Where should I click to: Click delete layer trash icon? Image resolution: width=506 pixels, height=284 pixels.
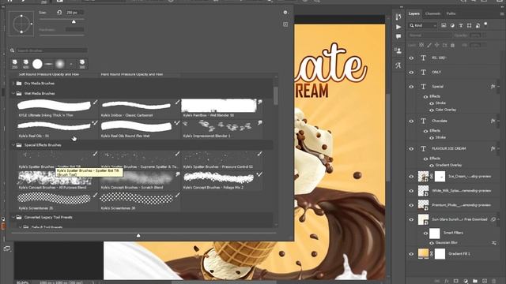493,281
